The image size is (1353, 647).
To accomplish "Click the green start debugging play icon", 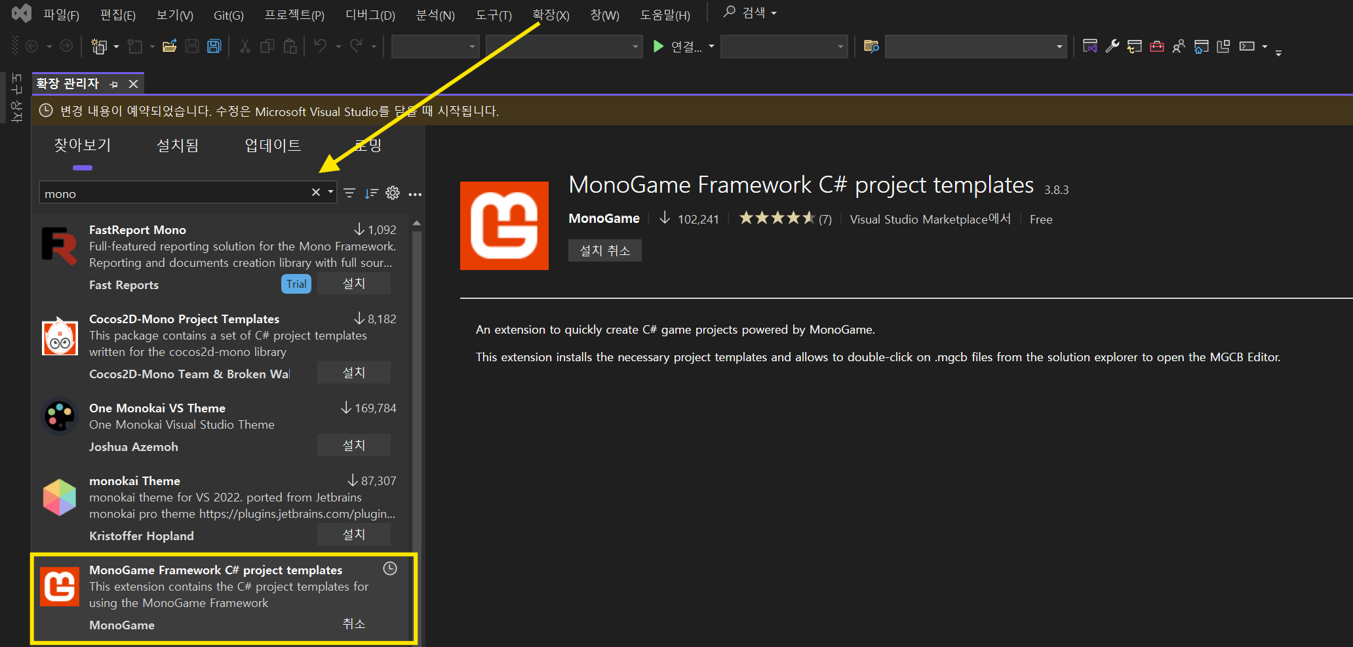I will pyautogui.click(x=658, y=46).
